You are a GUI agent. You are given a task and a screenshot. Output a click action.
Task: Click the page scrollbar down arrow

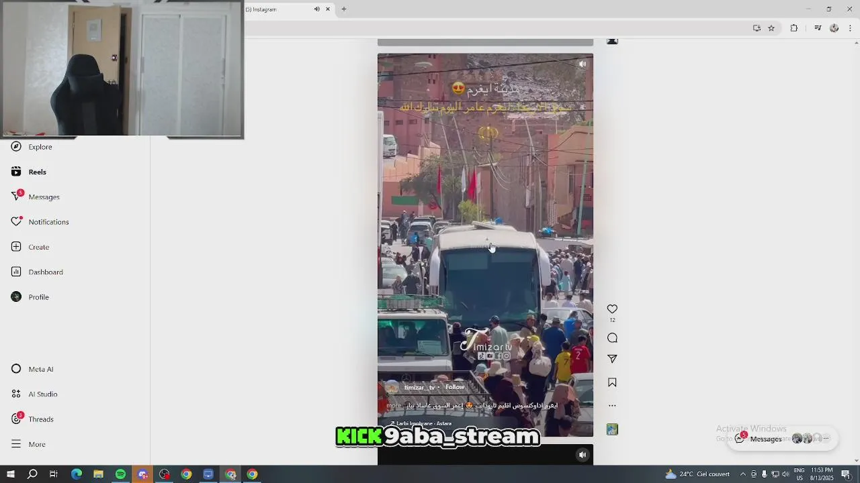[856, 460]
